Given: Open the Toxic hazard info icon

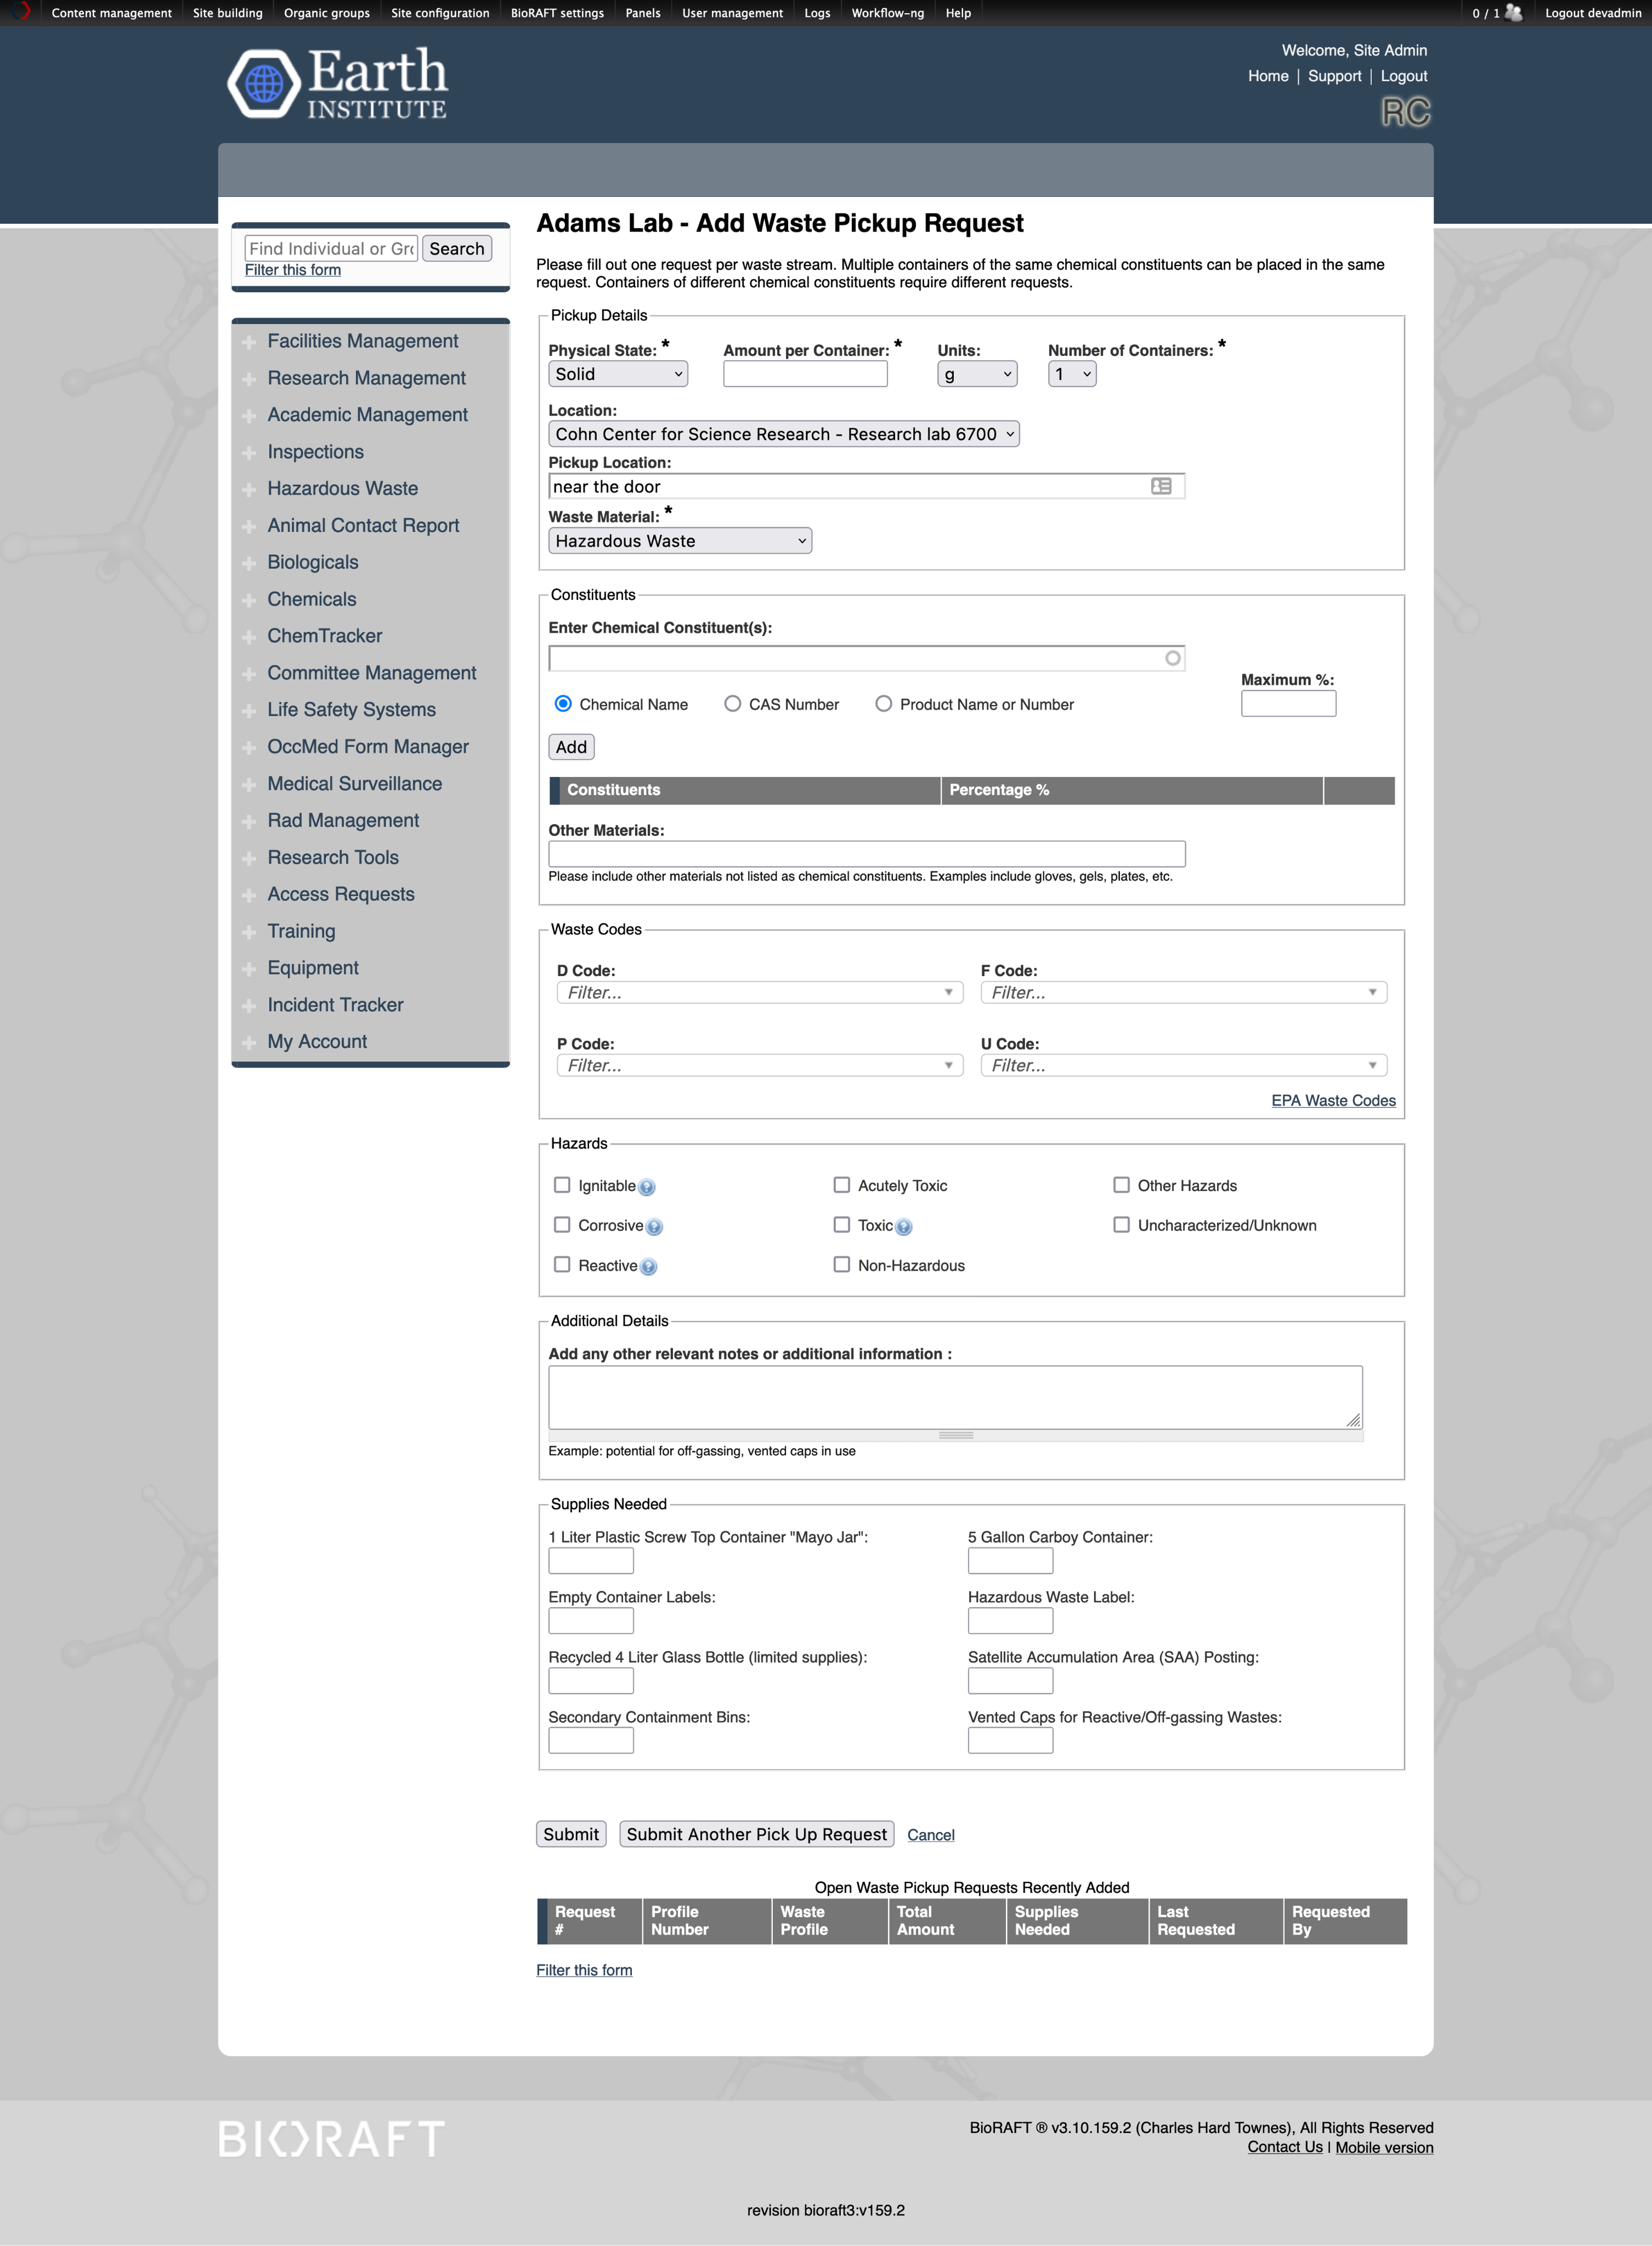Looking at the screenshot, I should [903, 1227].
